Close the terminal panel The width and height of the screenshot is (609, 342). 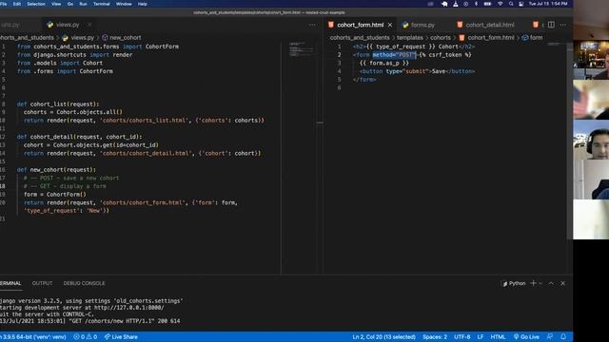(562, 283)
